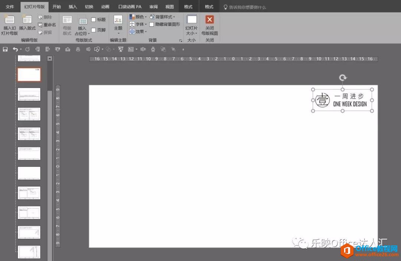Switch to the View ribbon tab
401x261 pixels.
coord(169,6)
